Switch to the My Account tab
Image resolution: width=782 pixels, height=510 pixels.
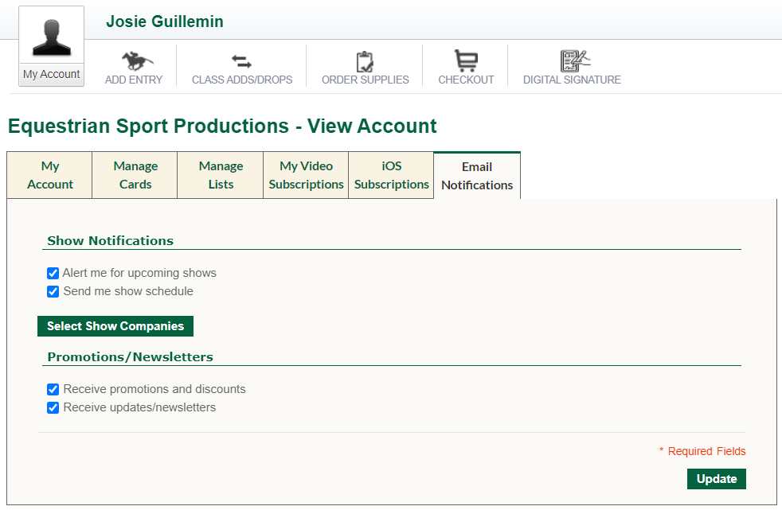(50, 175)
